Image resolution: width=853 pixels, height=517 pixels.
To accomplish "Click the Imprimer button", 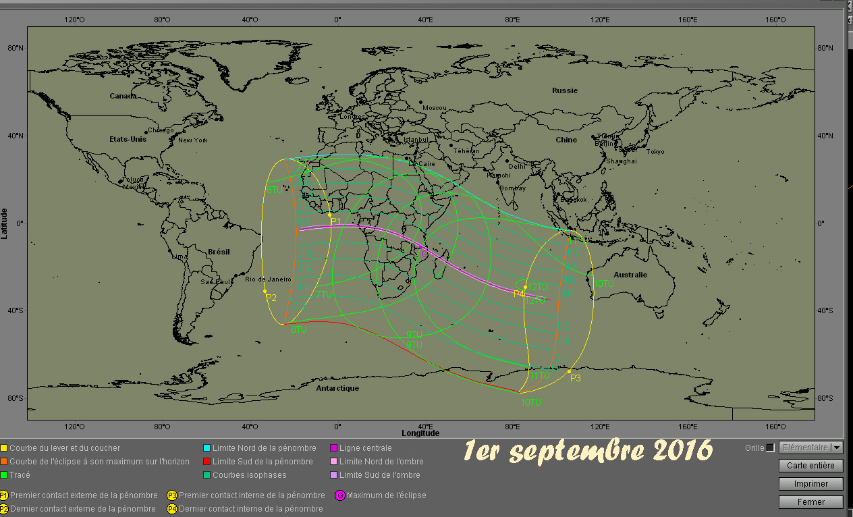I will click(x=810, y=483).
